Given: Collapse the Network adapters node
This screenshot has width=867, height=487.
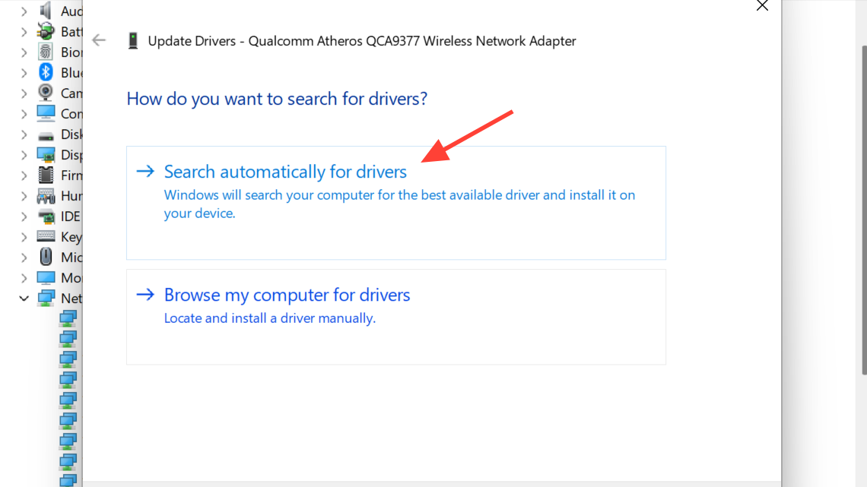Looking at the screenshot, I should point(24,298).
